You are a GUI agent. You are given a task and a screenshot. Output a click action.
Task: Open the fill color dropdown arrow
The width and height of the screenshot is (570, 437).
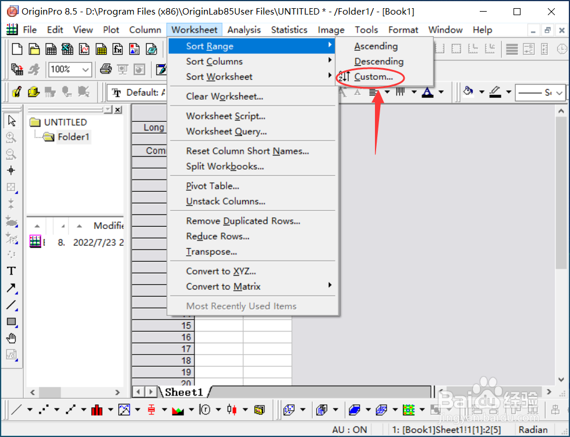482,92
